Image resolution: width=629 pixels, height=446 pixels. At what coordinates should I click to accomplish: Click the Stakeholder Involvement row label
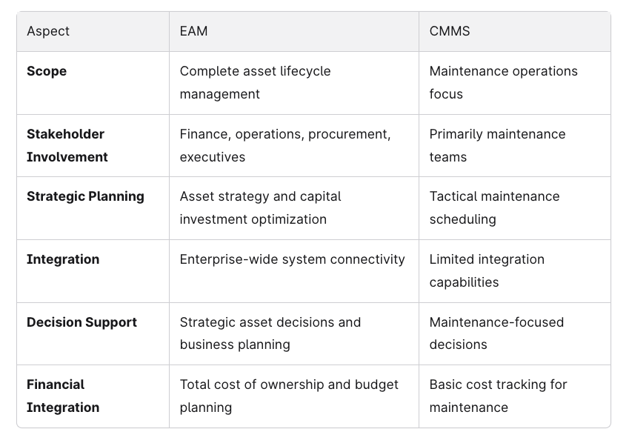[67, 146]
